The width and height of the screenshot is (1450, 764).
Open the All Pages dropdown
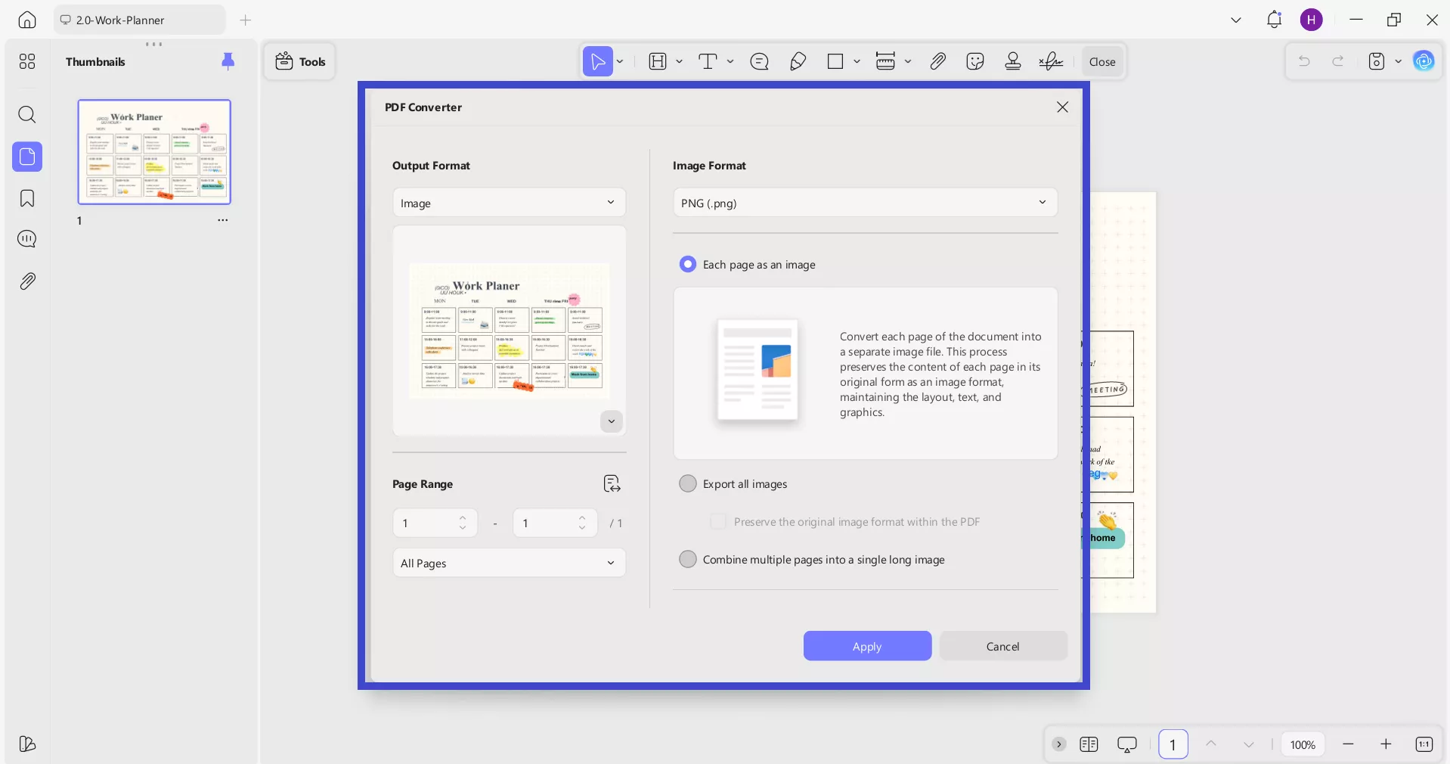509,563
